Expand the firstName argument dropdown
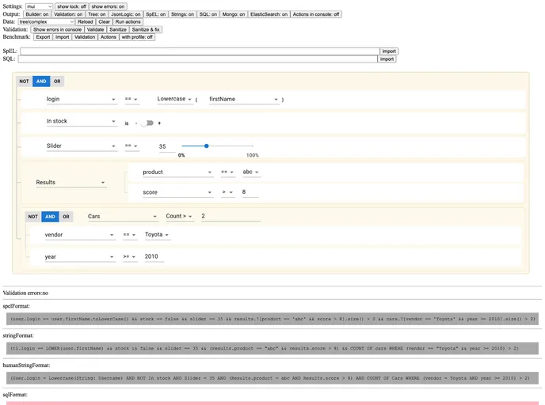 pos(242,99)
